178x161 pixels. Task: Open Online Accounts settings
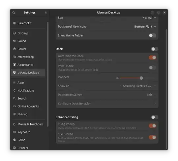click(x=28, y=106)
